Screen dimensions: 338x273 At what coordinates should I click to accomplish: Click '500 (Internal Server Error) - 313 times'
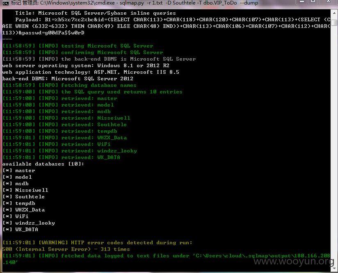coord(66,249)
